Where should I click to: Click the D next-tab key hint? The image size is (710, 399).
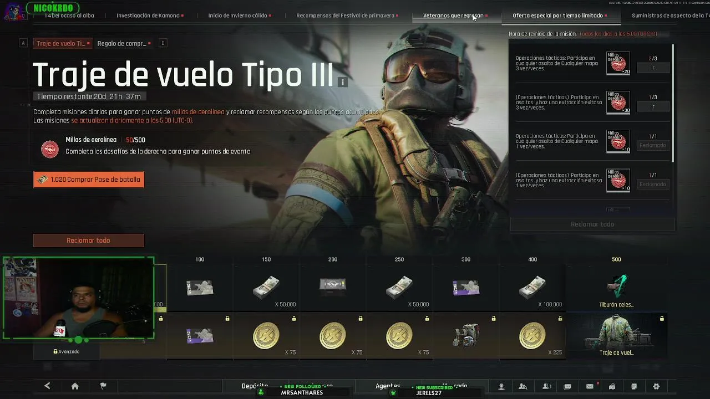(x=163, y=43)
